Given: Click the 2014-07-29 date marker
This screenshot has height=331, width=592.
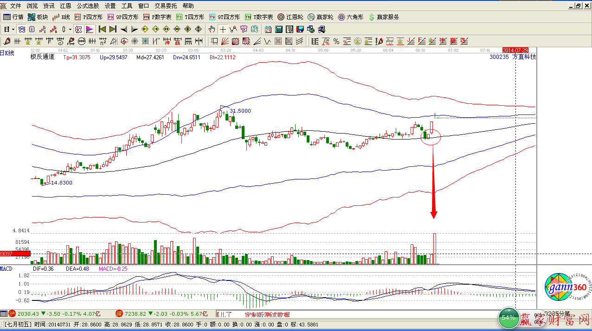Looking at the screenshot, I should (515, 50).
